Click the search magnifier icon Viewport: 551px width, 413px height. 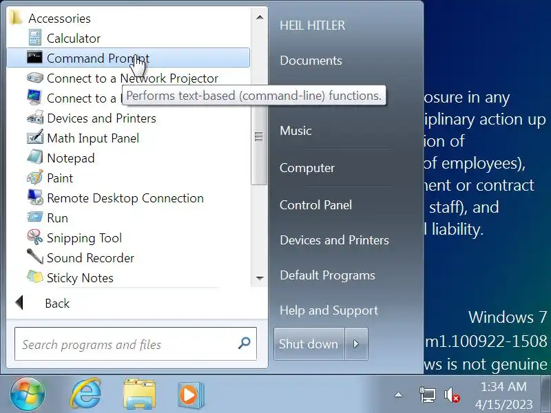coord(244,343)
